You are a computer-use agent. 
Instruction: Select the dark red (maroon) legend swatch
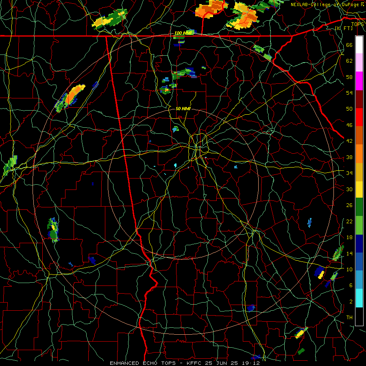point(359,99)
